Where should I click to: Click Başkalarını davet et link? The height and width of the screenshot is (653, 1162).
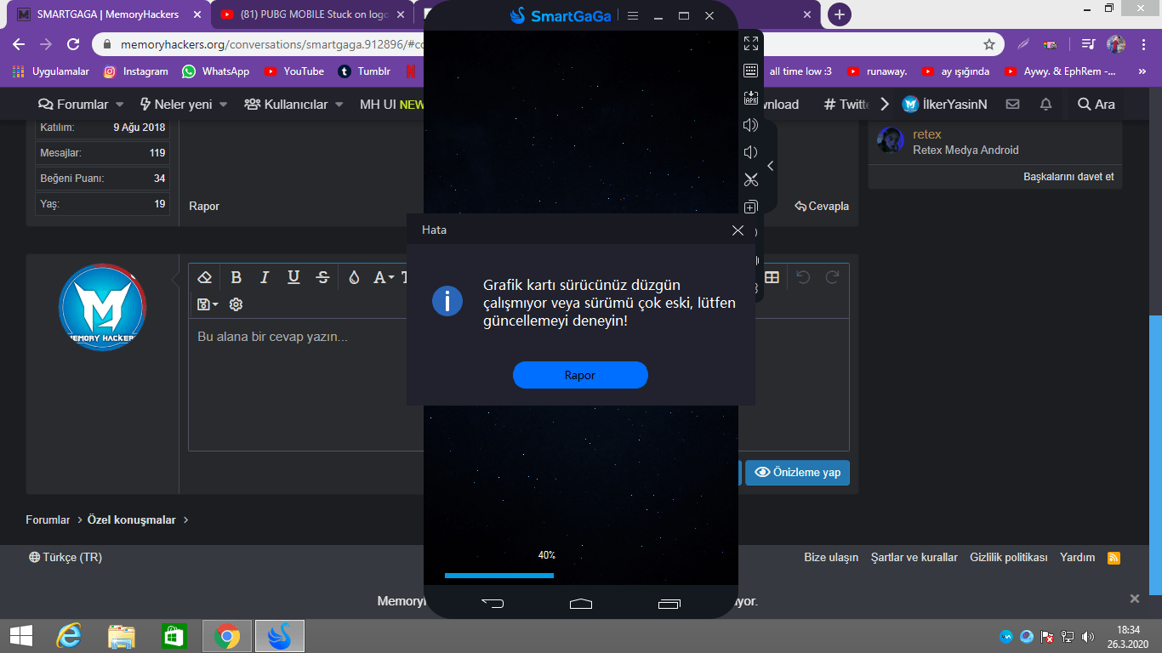pyautogui.click(x=1068, y=177)
